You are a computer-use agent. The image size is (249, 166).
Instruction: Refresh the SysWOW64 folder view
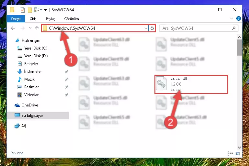point(152,28)
